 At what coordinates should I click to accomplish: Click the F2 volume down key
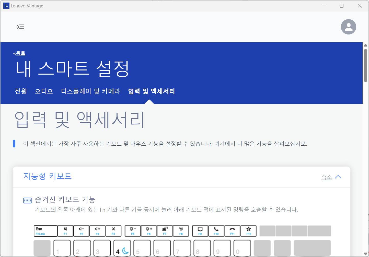pos(82,231)
